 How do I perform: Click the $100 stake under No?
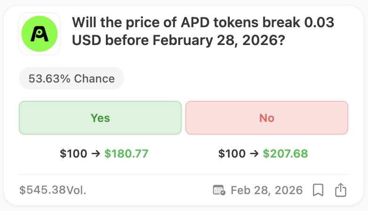click(x=232, y=153)
